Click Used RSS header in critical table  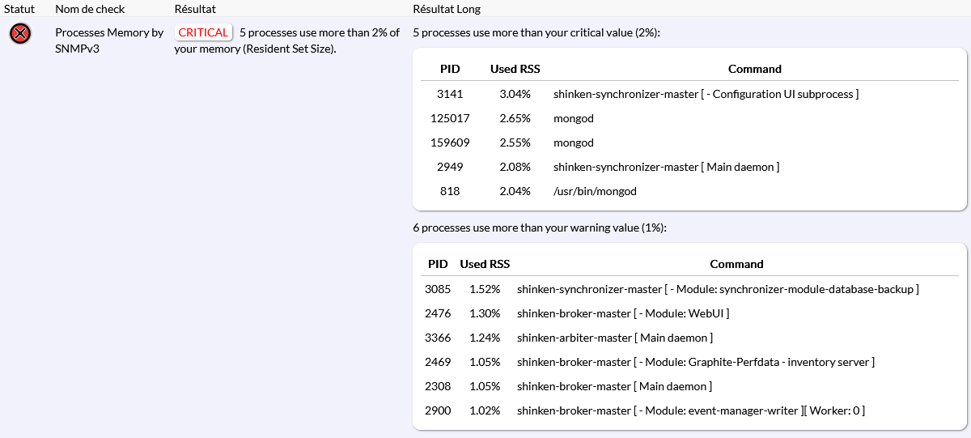click(515, 69)
